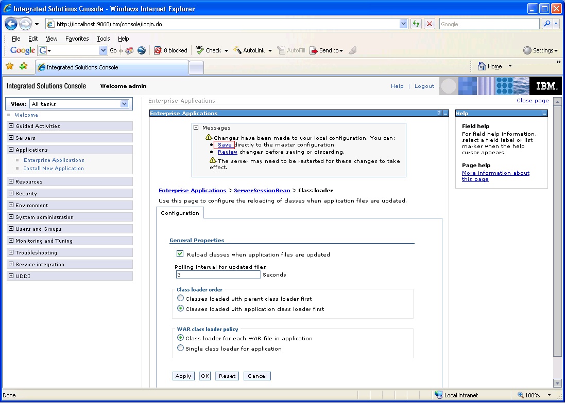
Task: Select Classes loaded with application class loader first
Action: (x=180, y=308)
